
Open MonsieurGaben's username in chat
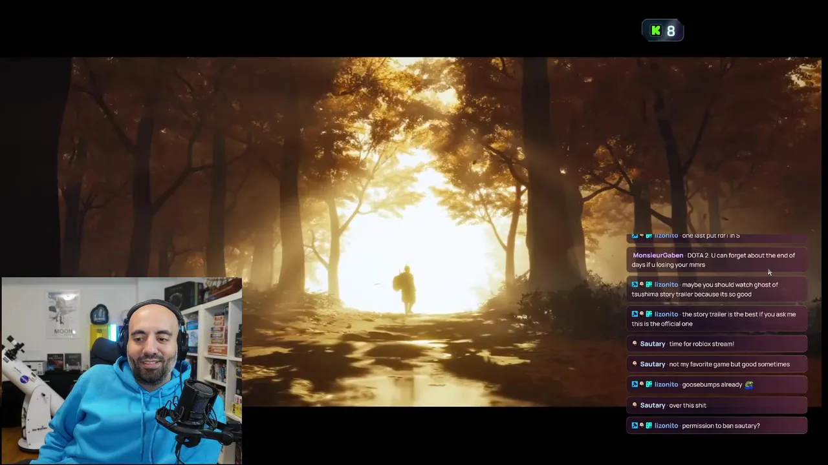pos(658,255)
